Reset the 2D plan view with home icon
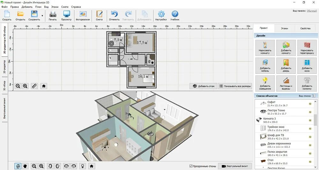The image size is (319, 170). [x=44, y=86]
